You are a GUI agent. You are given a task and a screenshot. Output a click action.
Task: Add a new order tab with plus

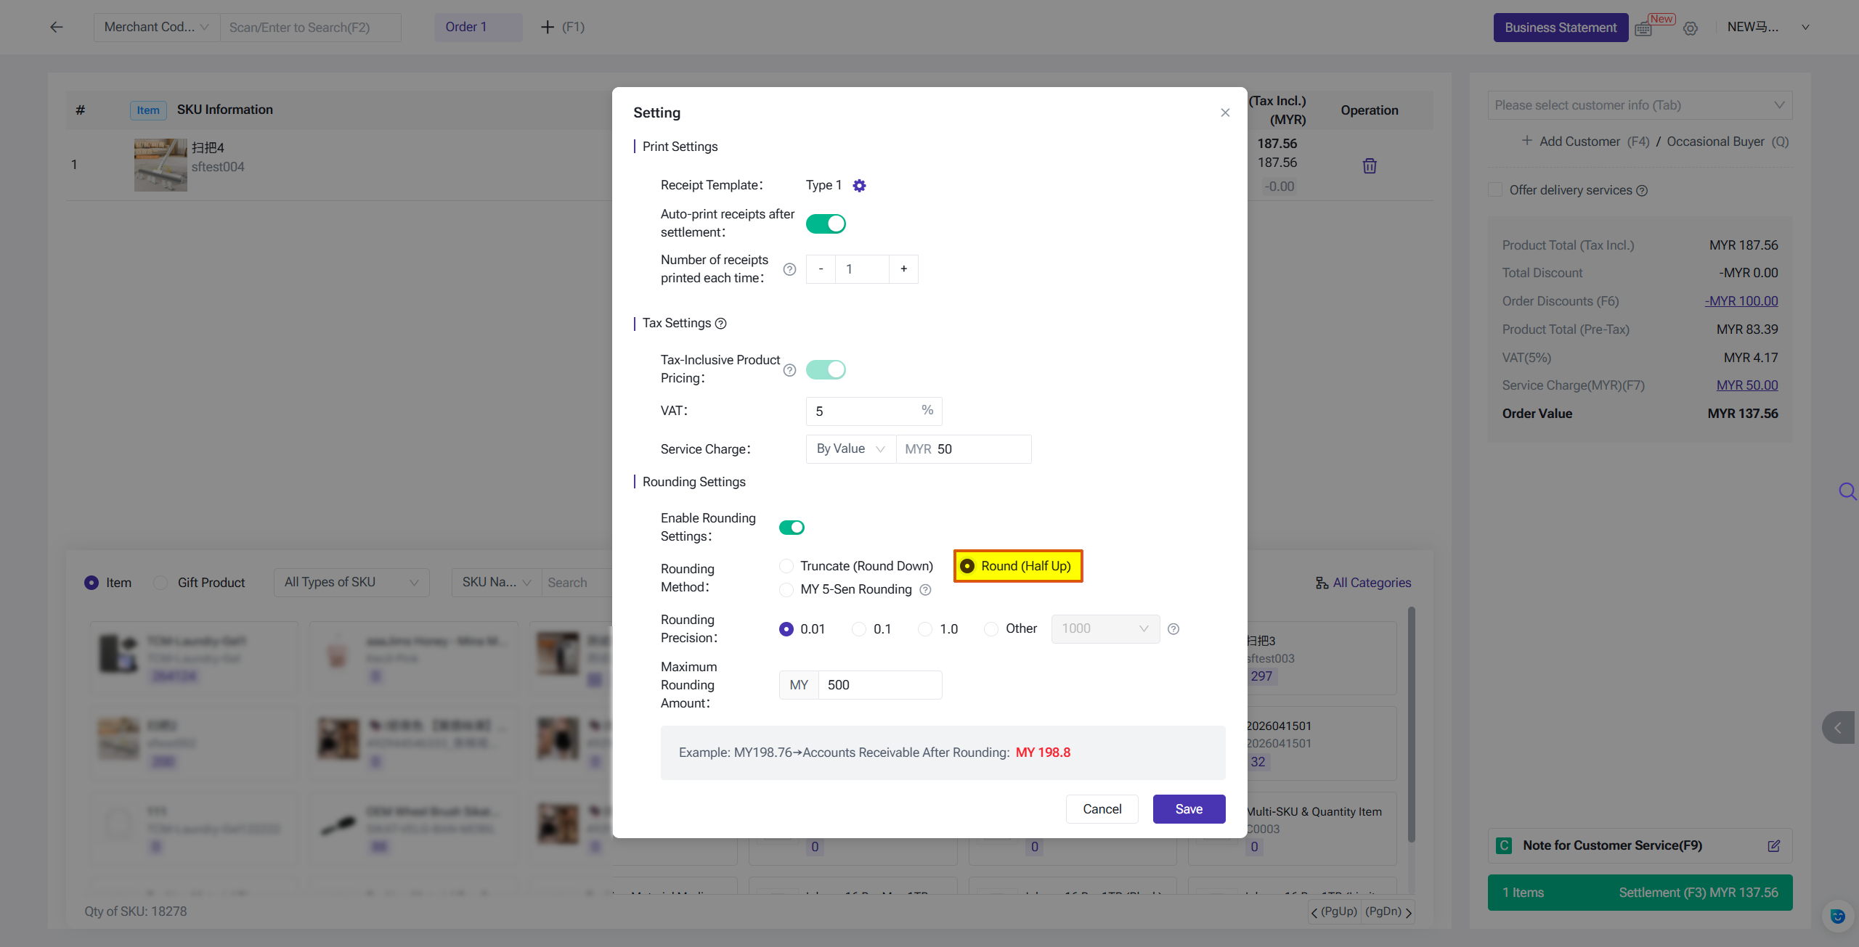pyautogui.click(x=548, y=28)
